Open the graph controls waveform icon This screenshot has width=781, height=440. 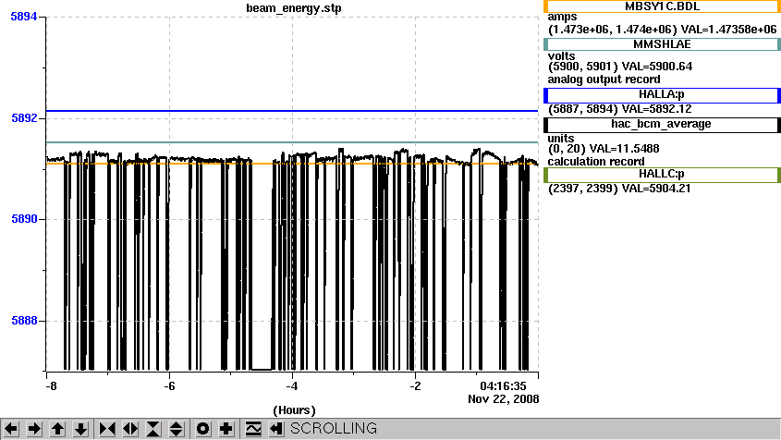[253, 429]
